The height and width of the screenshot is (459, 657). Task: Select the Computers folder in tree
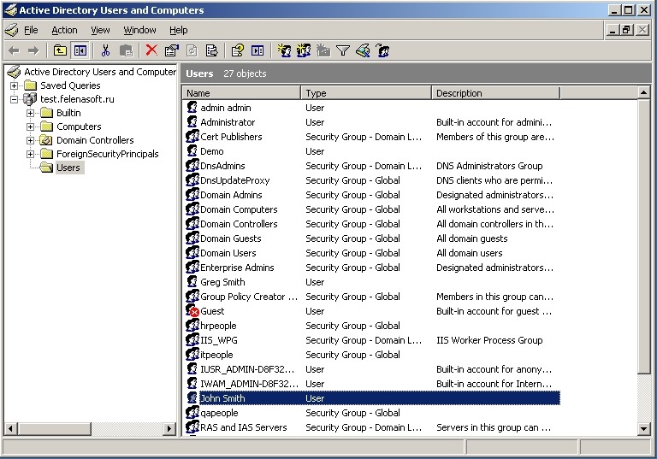coord(79,127)
